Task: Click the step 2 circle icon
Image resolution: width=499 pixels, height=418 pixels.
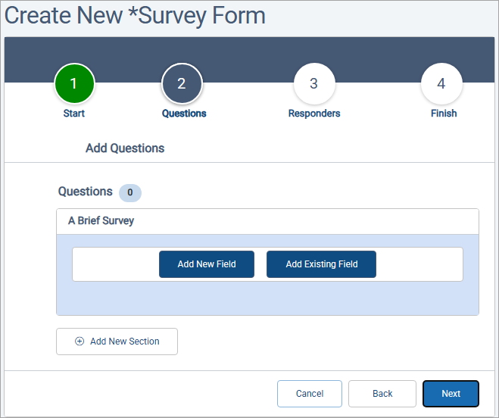Action: click(x=182, y=84)
